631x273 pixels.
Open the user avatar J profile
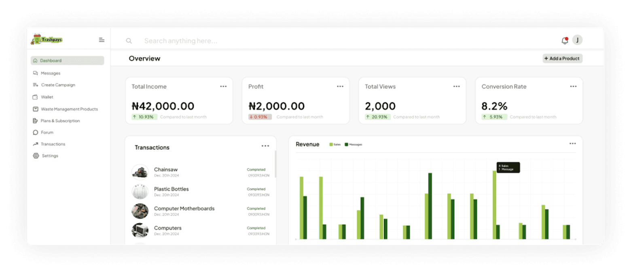pos(577,40)
